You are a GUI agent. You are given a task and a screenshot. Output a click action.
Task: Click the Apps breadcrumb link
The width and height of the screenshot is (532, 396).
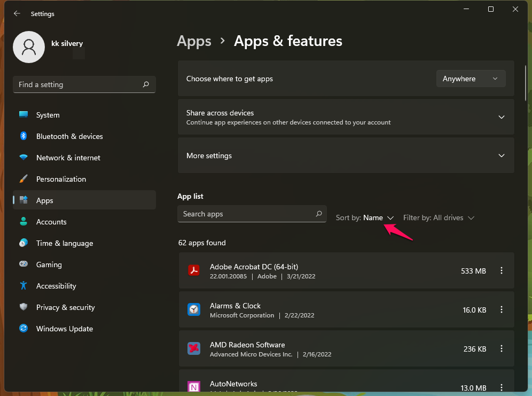pyautogui.click(x=194, y=41)
